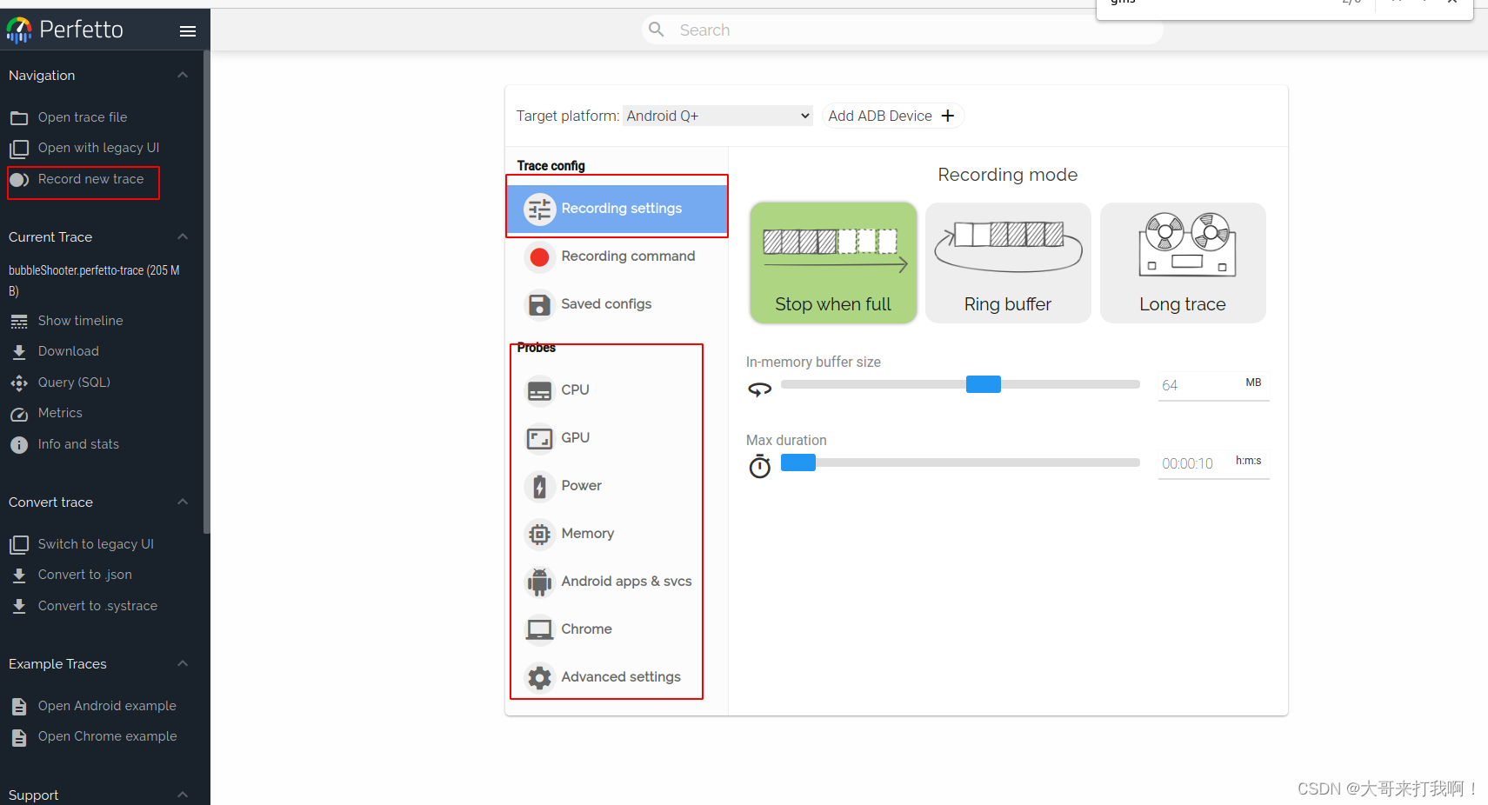Viewport: 1488px width, 805px height.
Task: Open the Recording settings tab
Action: click(x=617, y=209)
